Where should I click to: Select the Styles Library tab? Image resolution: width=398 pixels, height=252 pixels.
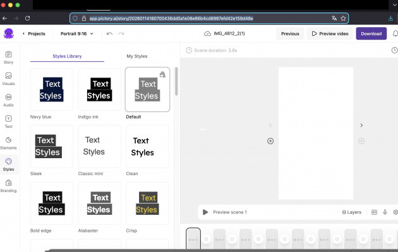tap(66, 56)
